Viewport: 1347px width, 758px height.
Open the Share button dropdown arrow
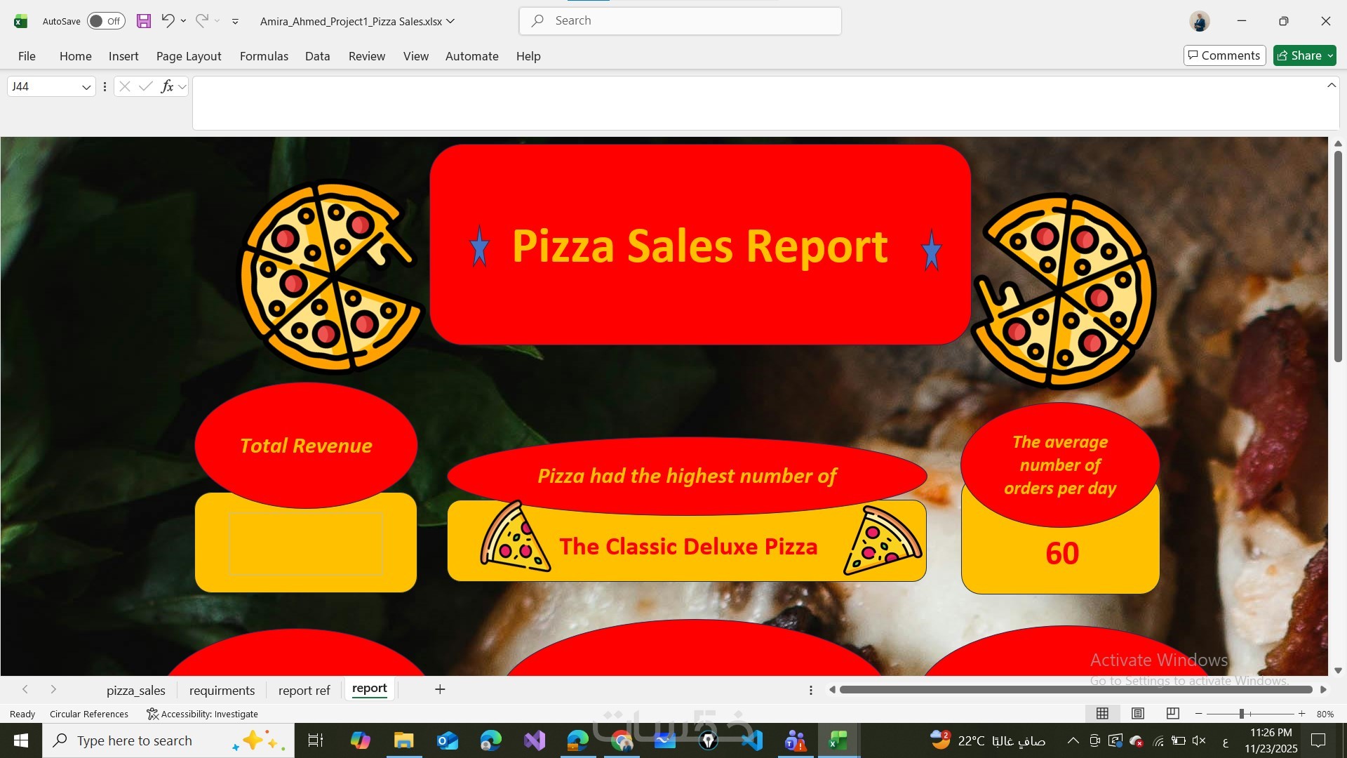click(x=1330, y=55)
